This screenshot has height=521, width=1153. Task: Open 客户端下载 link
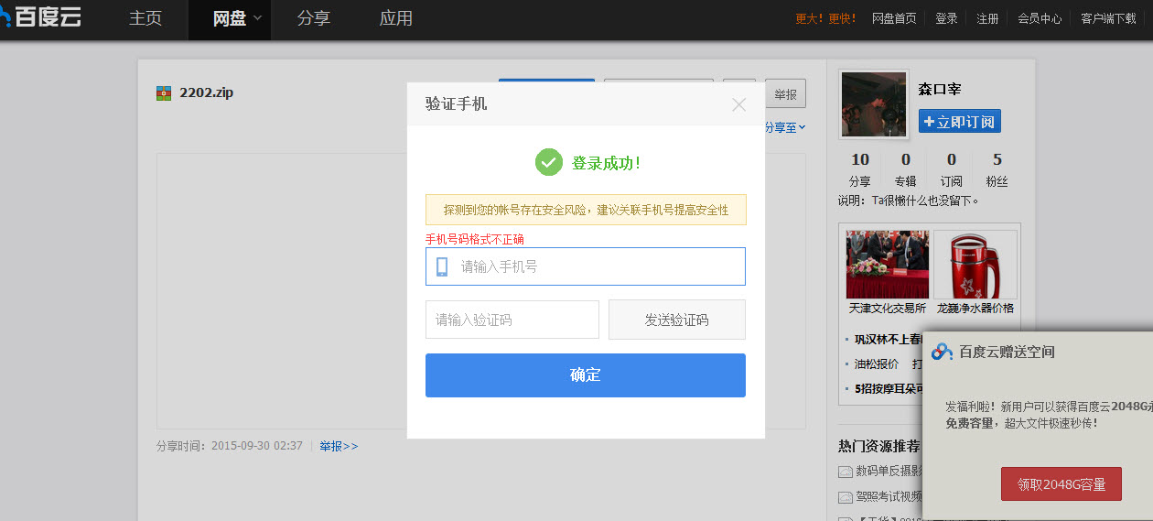(1108, 18)
